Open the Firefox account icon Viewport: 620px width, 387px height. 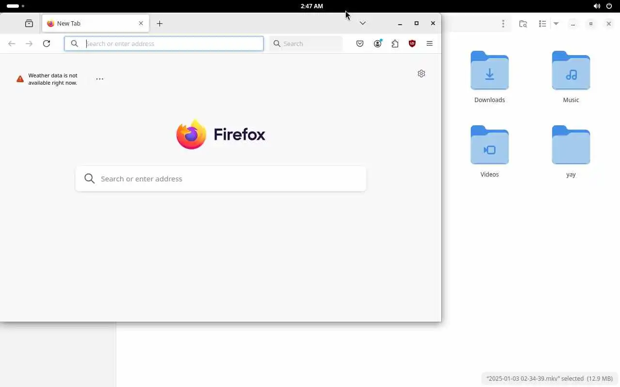click(x=377, y=44)
